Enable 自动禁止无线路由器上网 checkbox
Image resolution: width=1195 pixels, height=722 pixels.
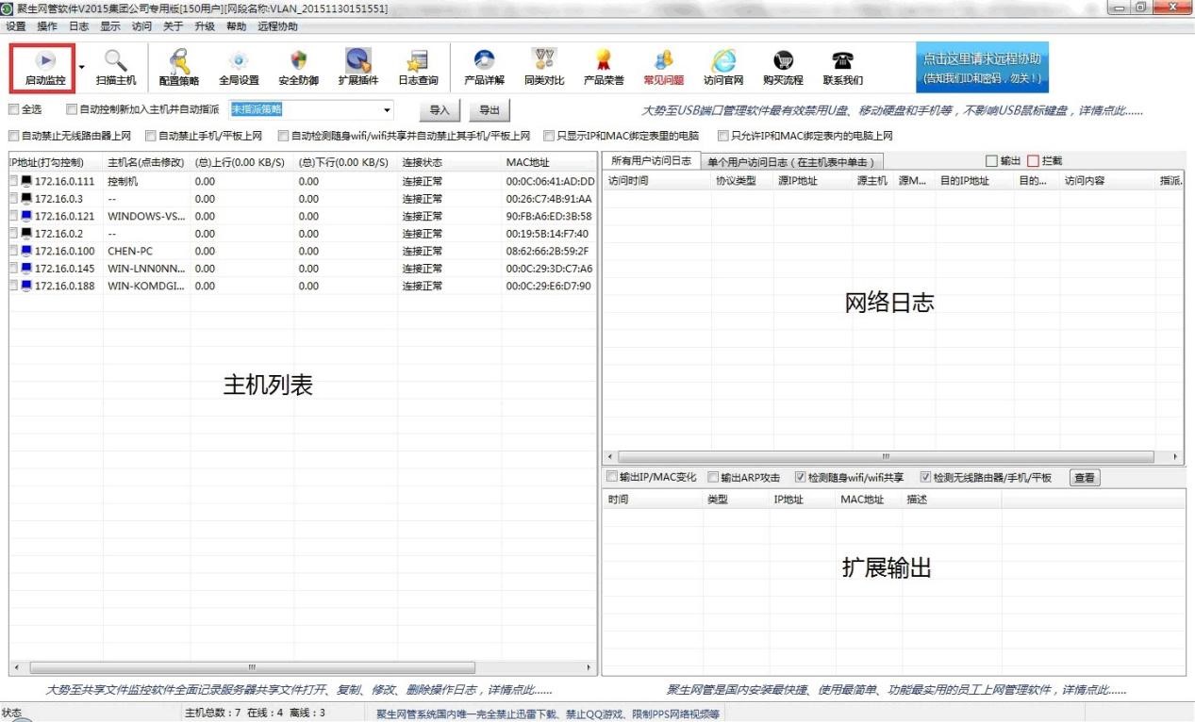14,136
